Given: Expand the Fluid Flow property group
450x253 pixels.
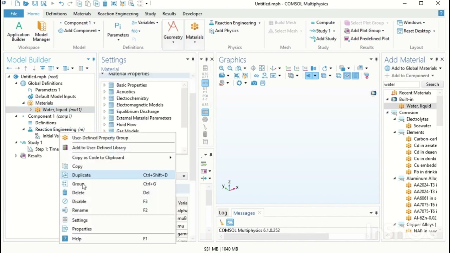Looking at the screenshot, I should tap(104, 125).
